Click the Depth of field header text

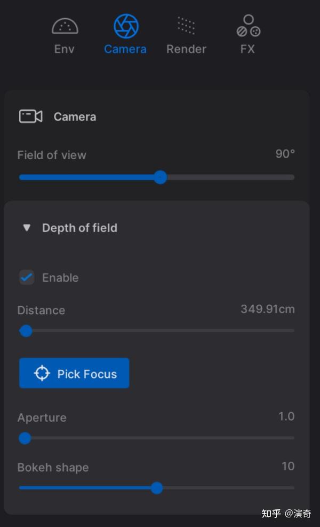[x=79, y=228]
